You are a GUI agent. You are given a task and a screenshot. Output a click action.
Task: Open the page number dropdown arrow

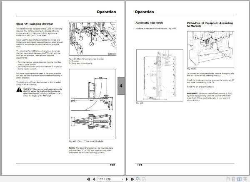[x=122, y=179]
